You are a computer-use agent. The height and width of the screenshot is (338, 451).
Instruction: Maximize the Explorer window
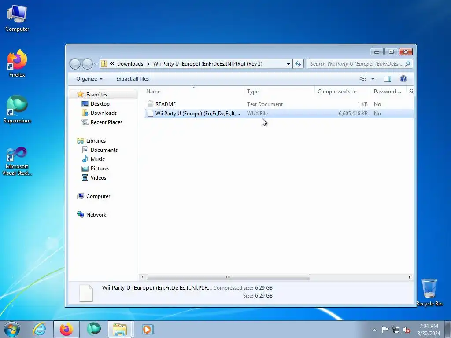391,52
